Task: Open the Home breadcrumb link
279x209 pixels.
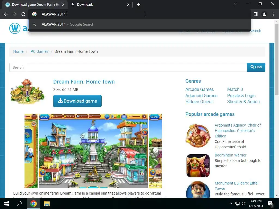Action: coord(18,51)
